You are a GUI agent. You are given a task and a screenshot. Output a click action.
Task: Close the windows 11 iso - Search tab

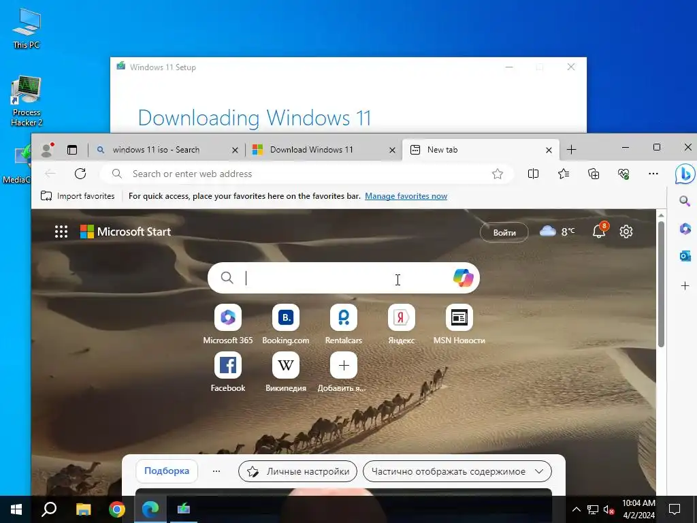(235, 150)
